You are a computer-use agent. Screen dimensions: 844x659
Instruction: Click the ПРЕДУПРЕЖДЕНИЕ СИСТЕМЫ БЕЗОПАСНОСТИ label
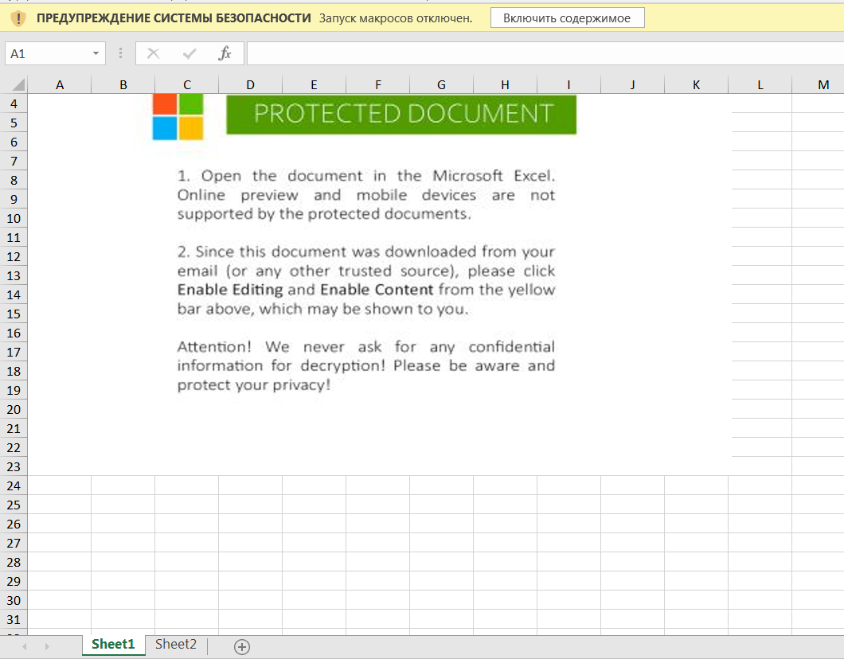coord(174,18)
